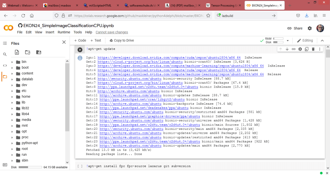Close the Files panel
This screenshot has width=330, height=176.
64,42
